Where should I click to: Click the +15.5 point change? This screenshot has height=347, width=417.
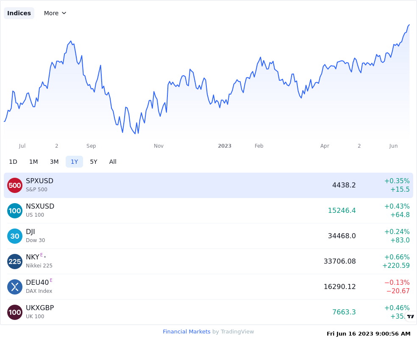coord(400,189)
